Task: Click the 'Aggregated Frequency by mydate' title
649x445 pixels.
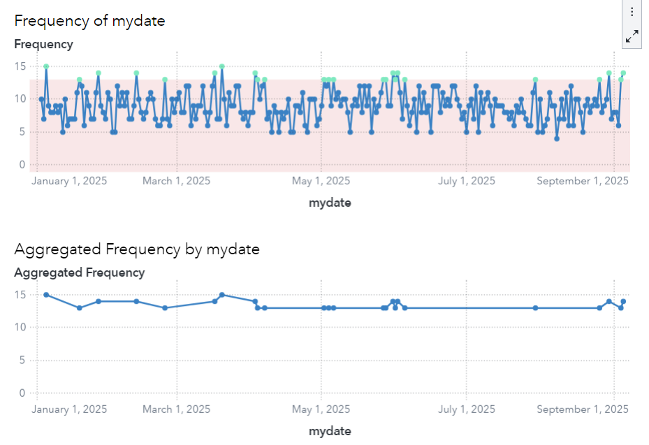Action: click(x=136, y=249)
